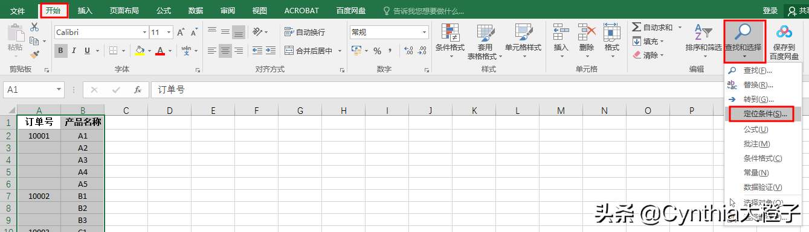
Task: Toggle Bold formatting
Action: 60,51
